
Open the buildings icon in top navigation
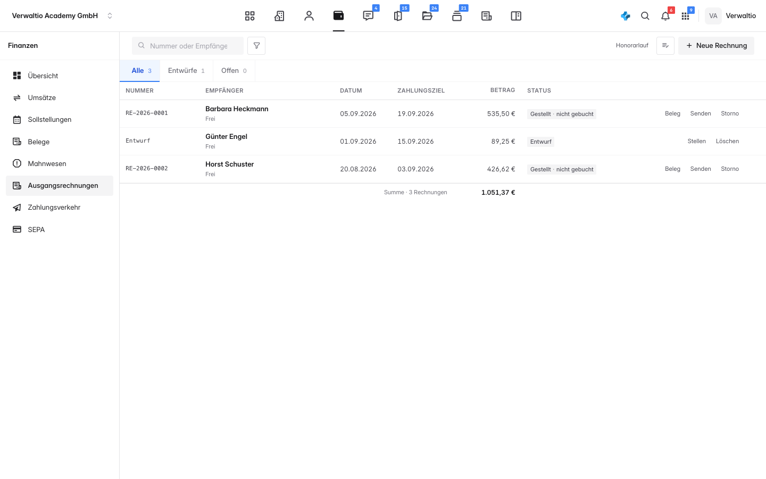pyautogui.click(x=279, y=16)
